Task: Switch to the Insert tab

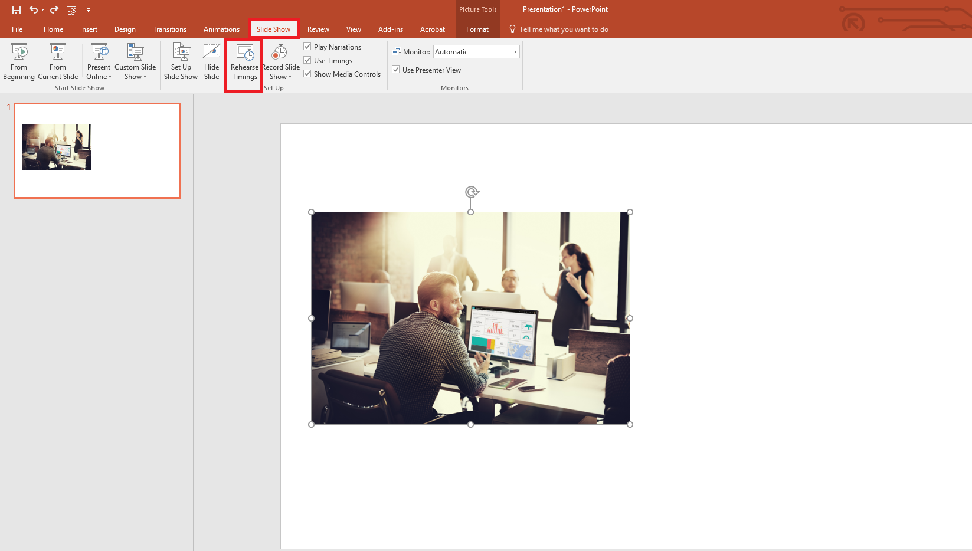Action: click(x=89, y=29)
